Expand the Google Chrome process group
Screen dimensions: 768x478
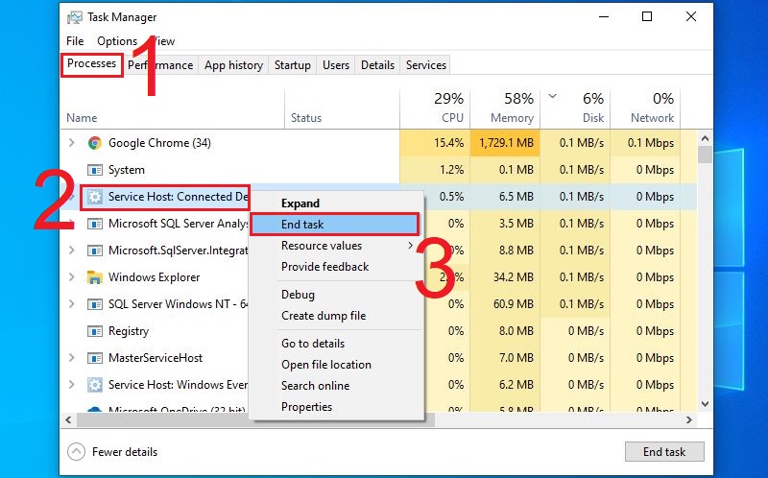(71, 143)
